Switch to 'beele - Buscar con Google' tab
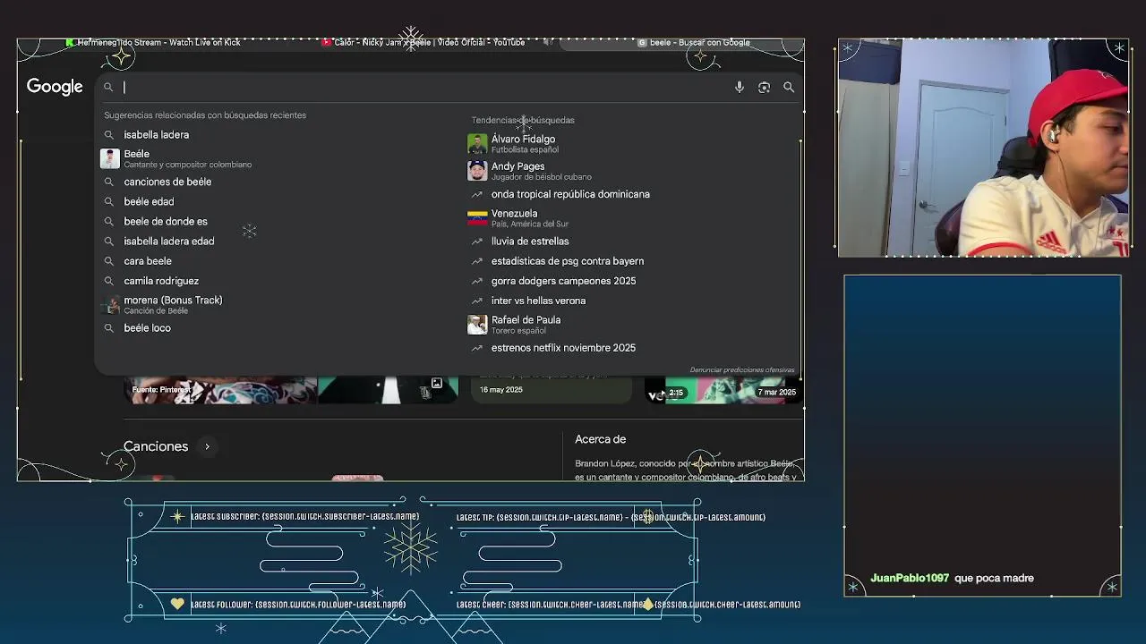The width and height of the screenshot is (1146, 644). pos(694,42)
